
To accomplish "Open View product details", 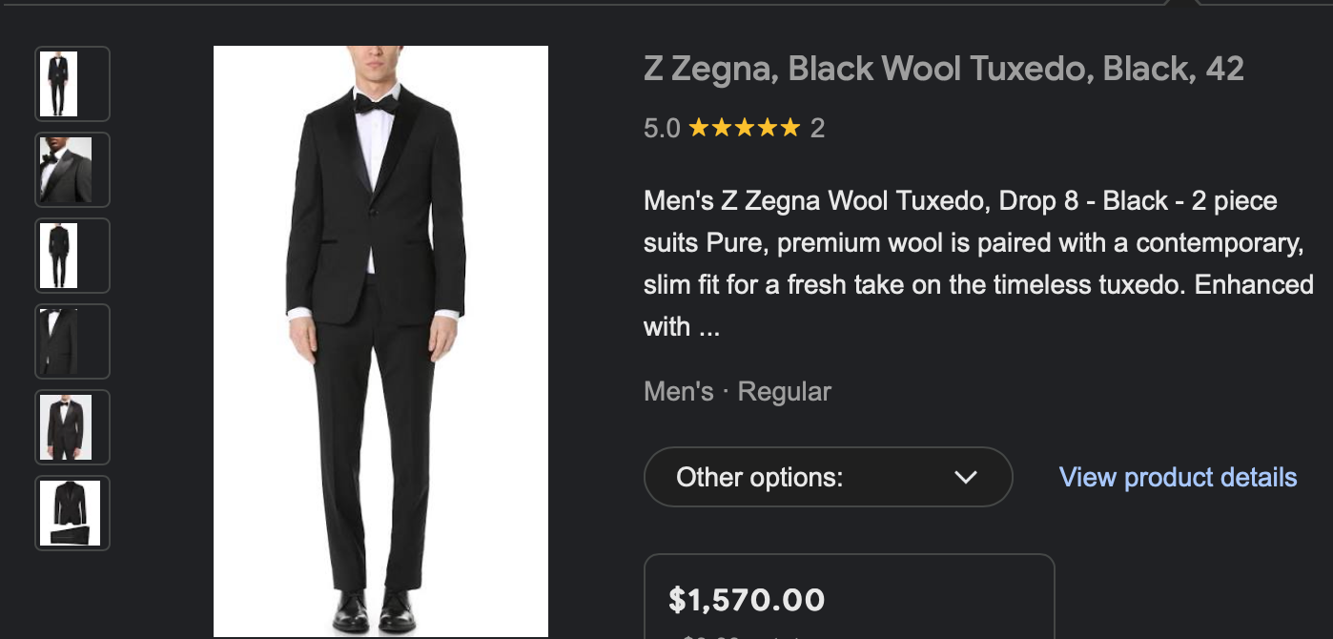I will (x=1178, y=477).
